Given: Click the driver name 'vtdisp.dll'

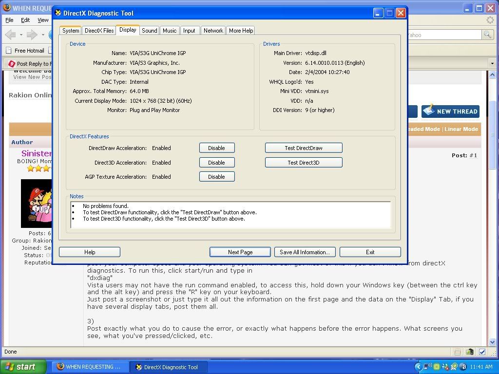Looking at the screenshot, I should [316, 53].
